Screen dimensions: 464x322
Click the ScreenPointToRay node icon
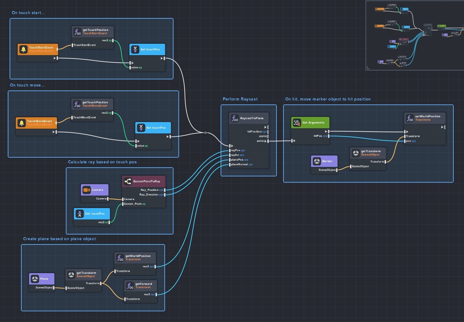(128, 181)
